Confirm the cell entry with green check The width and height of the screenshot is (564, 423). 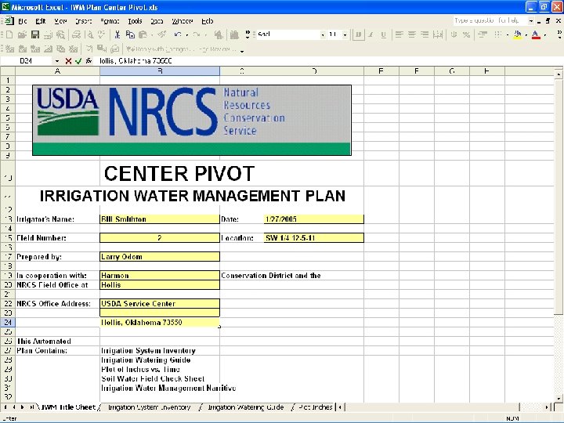coord(78,61)
